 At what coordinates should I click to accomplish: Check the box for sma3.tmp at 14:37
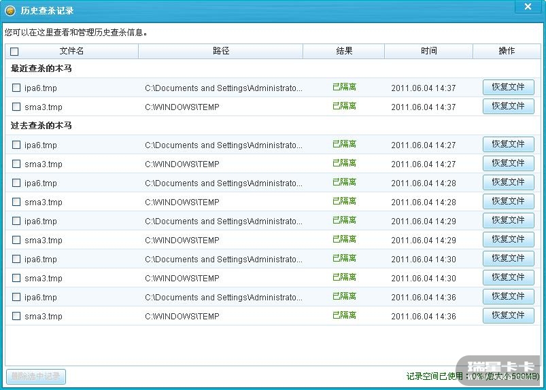(16, 107)
